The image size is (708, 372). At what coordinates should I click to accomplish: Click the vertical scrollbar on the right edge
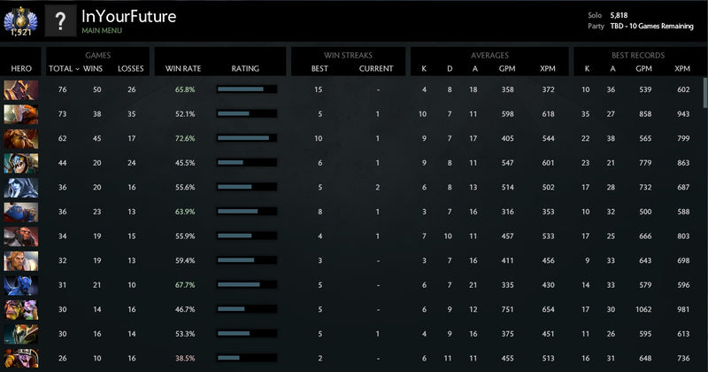click(704, 93)
